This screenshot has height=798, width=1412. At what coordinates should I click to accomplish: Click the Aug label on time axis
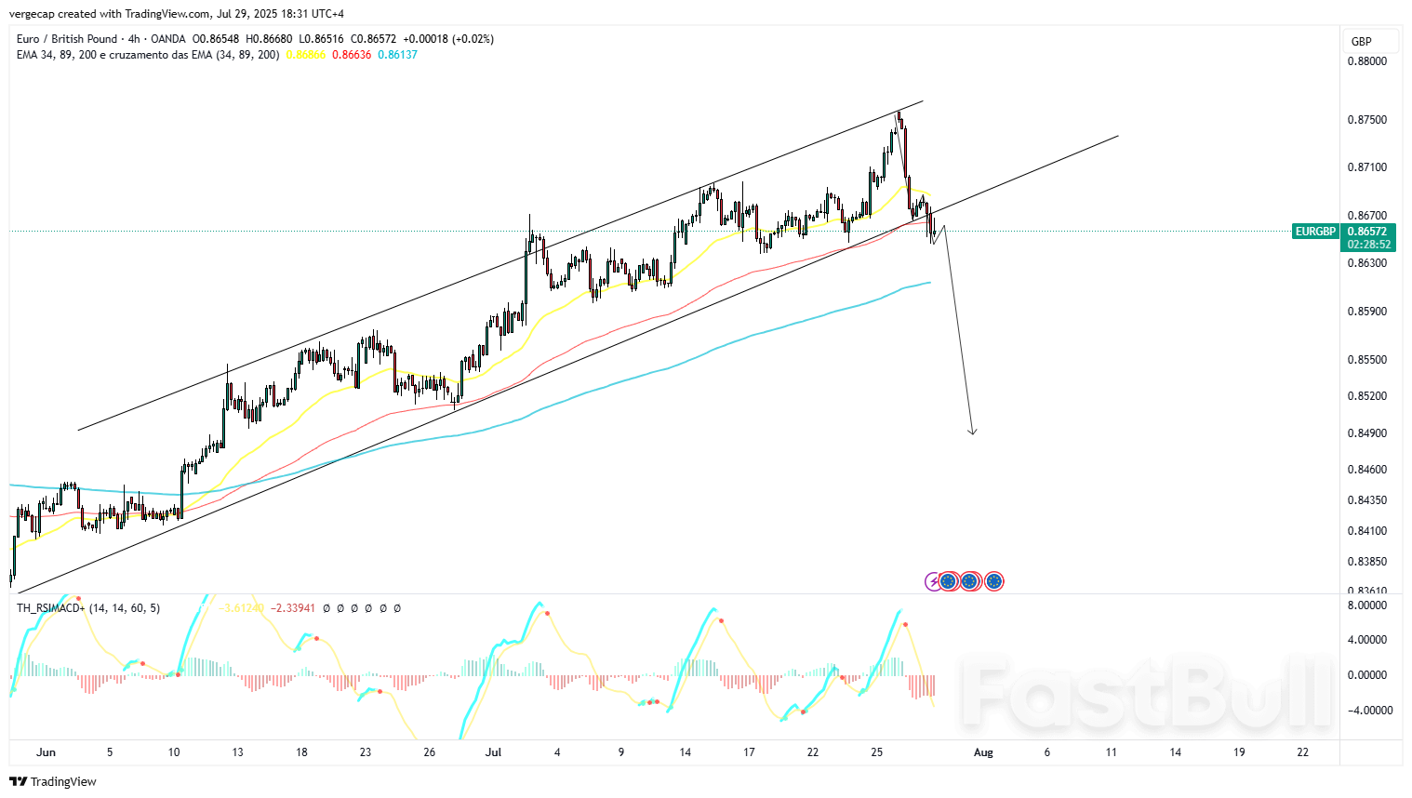tap(983, 752)
